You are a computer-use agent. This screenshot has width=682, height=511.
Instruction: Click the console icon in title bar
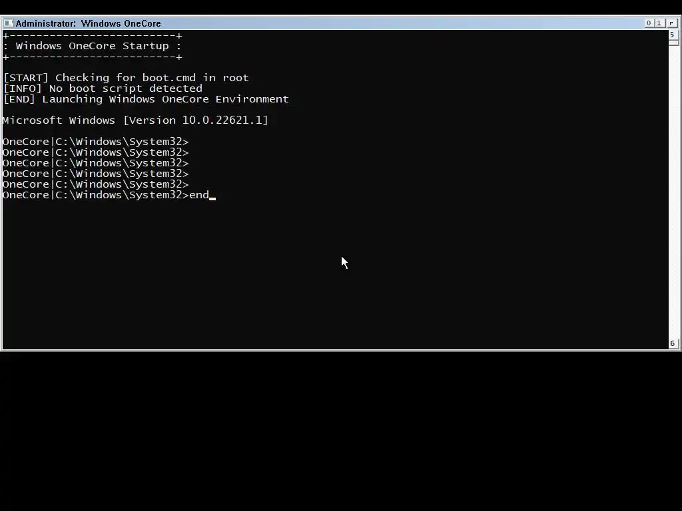(x=8, y=23)
